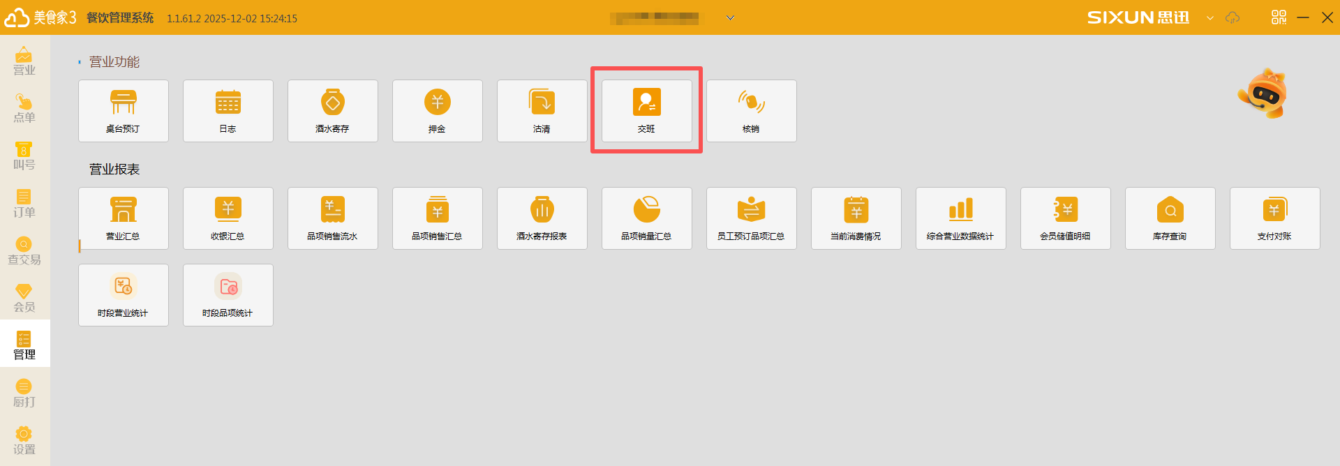Click the QR code icon in title bar
The height and width of the screenshot is (466, 1340).
click(x=1279, y=17)
